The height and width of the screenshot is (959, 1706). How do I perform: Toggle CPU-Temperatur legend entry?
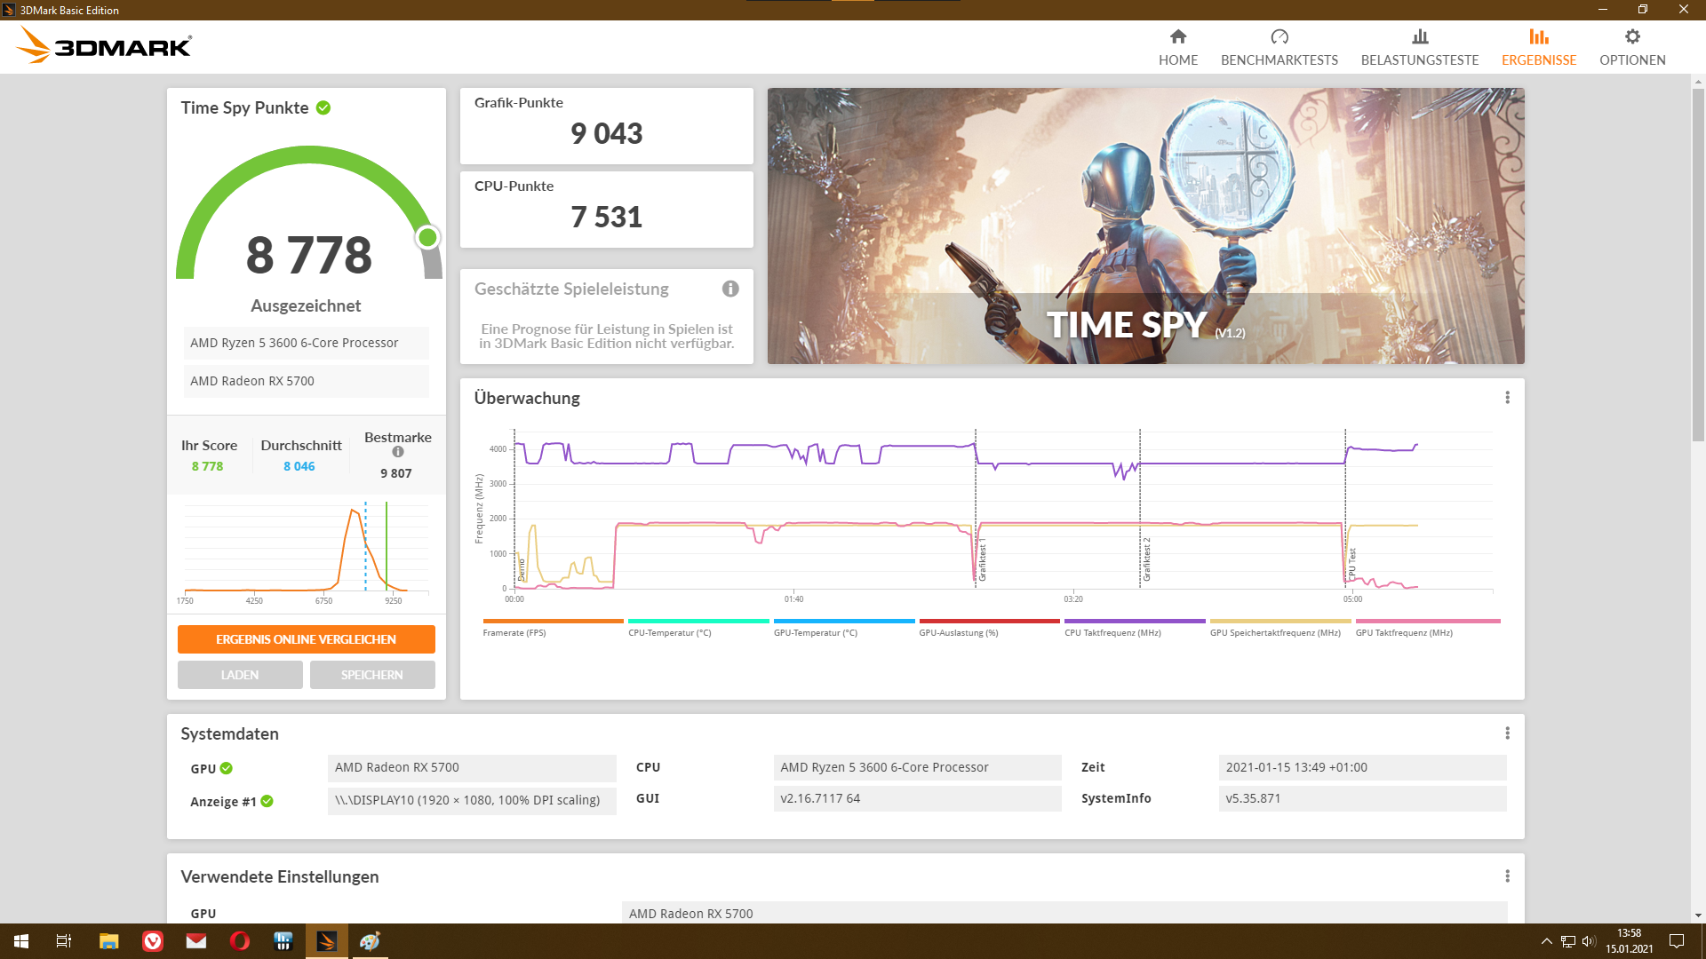coord(669,633)
